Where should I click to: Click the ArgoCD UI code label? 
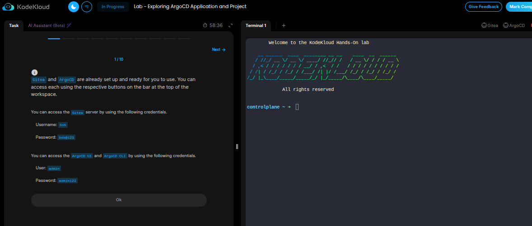(x=82, y=156)
